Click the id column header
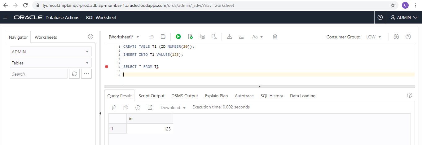 click(x=150, y=119)
